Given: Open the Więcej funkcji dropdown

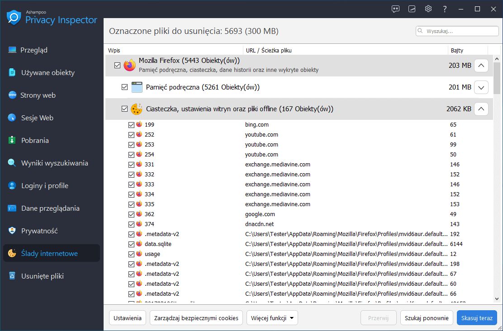Looking at the screenshot, I should 272,318.
